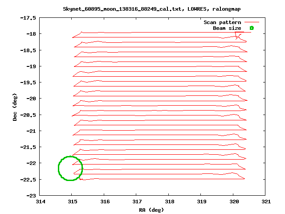Click the -22.5 Dec axis tick label
This screenshot has width=285, height=214.
28,179
